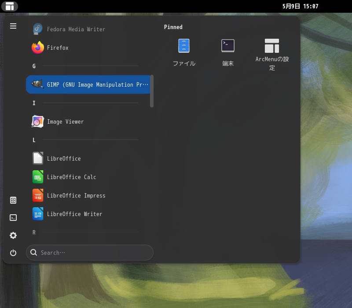Click the 'Pinned' heading
This screenshot has height=308, width=352.
point(173,27)
